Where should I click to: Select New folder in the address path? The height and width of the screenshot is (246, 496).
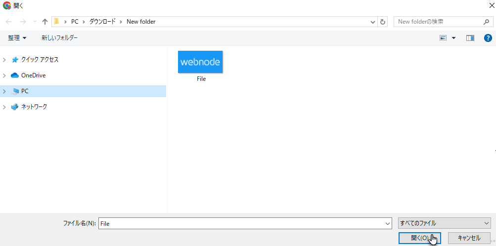141,22
